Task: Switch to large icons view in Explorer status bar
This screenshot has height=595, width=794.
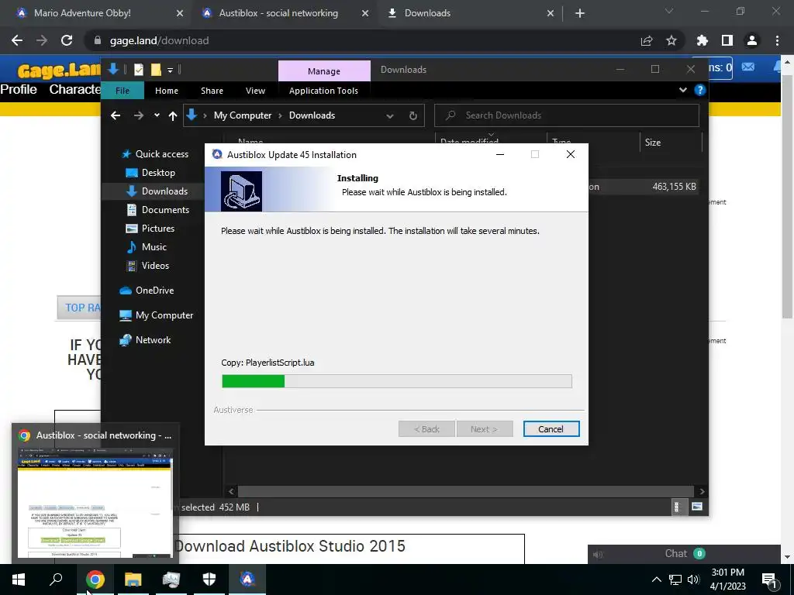Action: coord(697,507)
